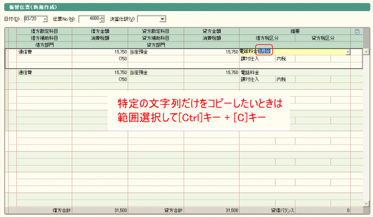Click the first row's 当座預金 credit account cell

coord(156,52)
